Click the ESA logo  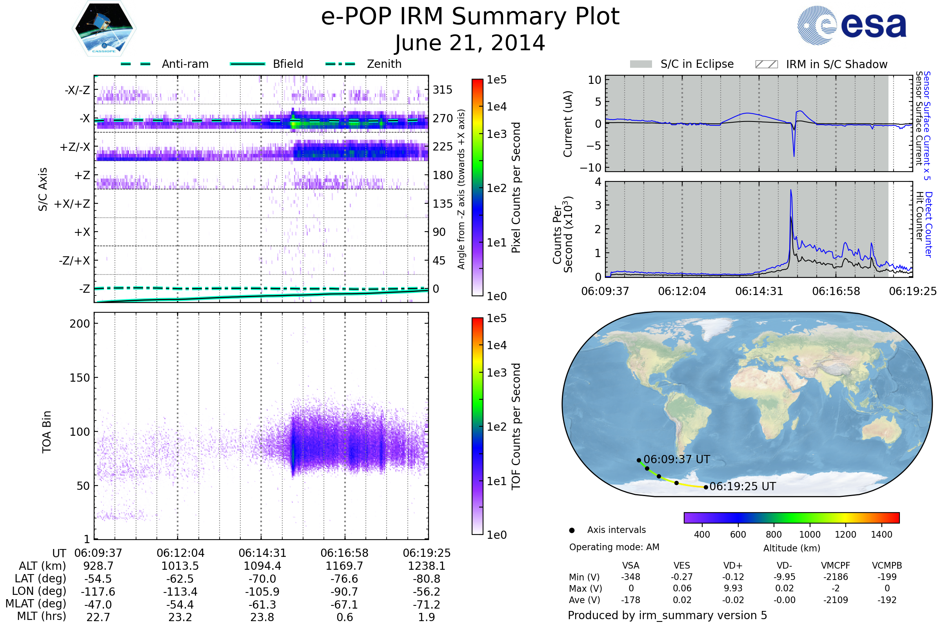tap(851, 25)
